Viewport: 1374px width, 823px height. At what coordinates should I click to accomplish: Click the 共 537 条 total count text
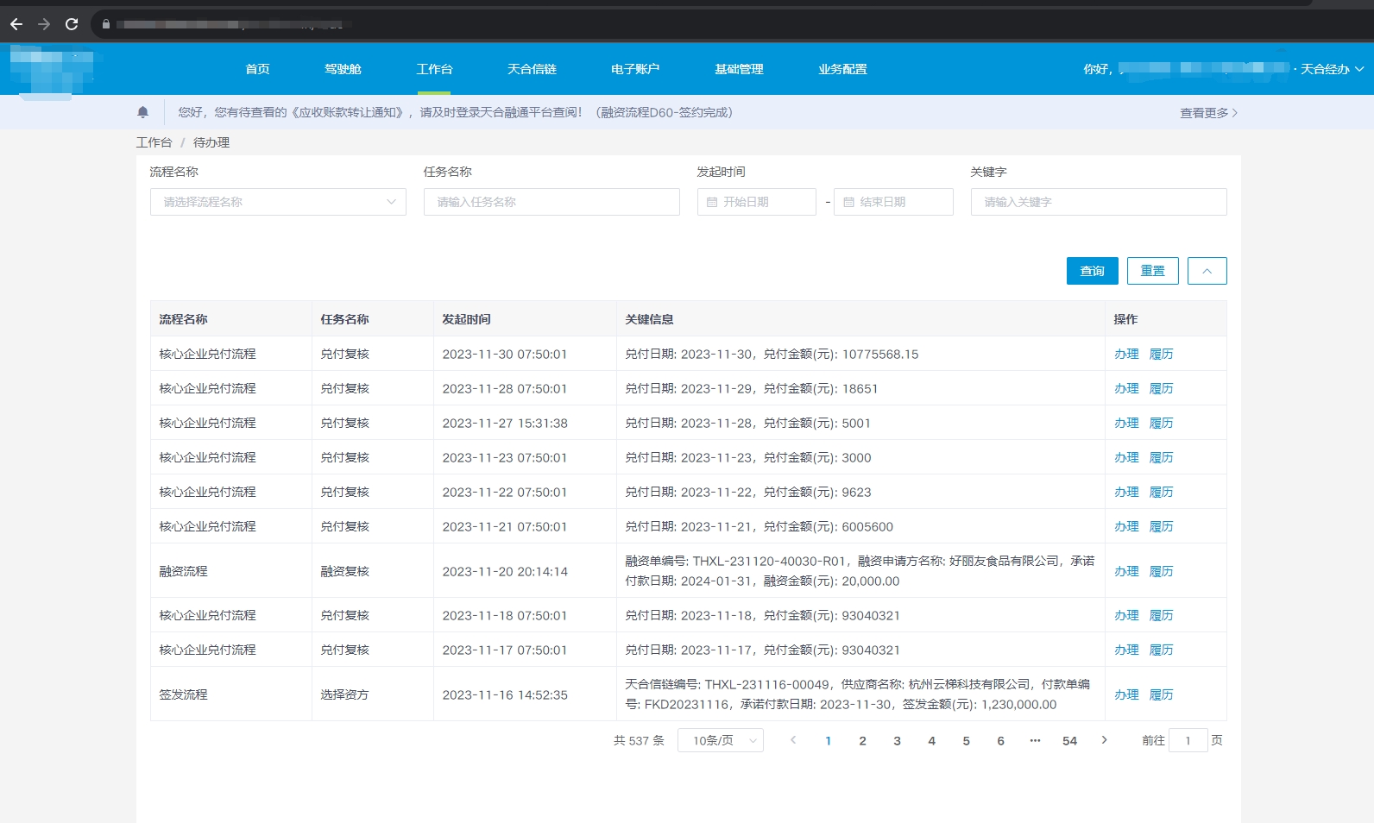point(639,740)
